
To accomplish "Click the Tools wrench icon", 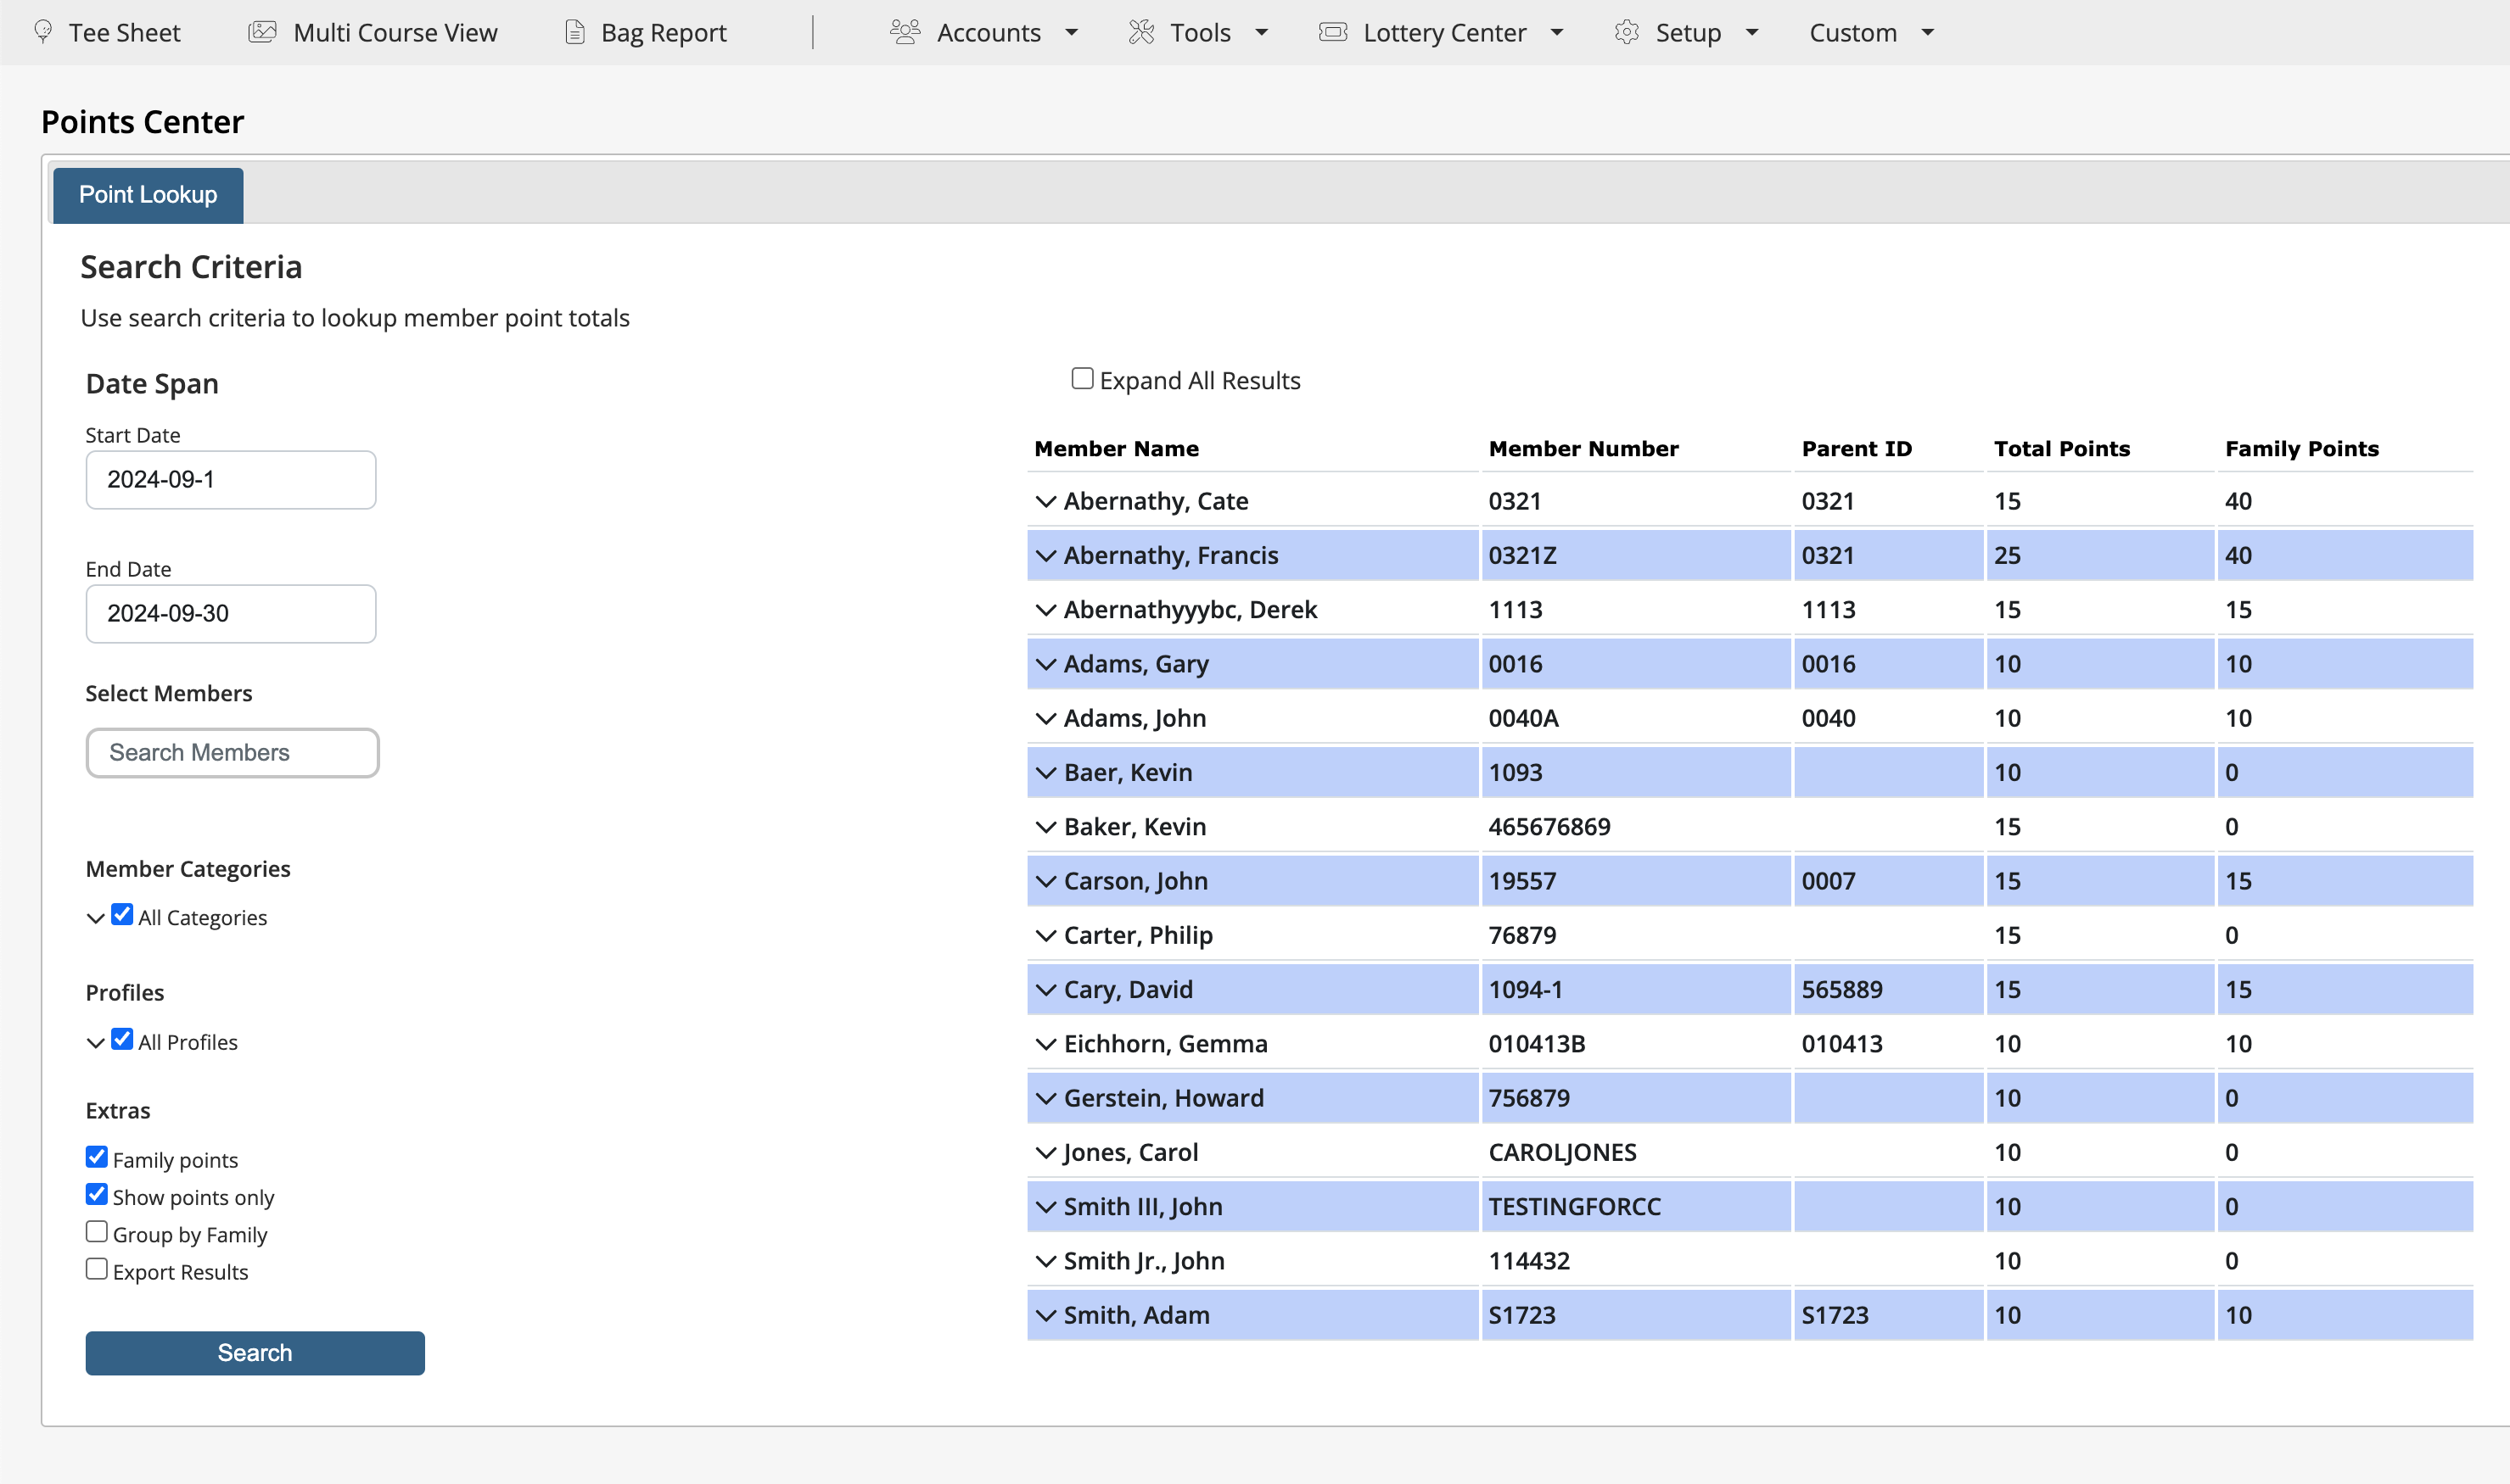I will click(x=1141, y=32).
